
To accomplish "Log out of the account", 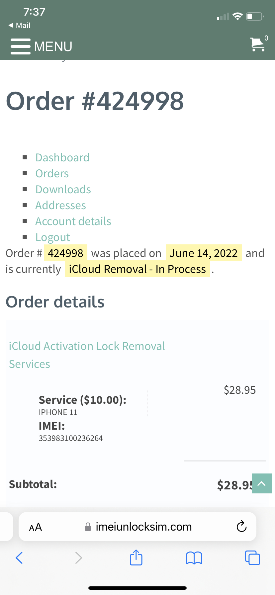I will click(52, 237).
